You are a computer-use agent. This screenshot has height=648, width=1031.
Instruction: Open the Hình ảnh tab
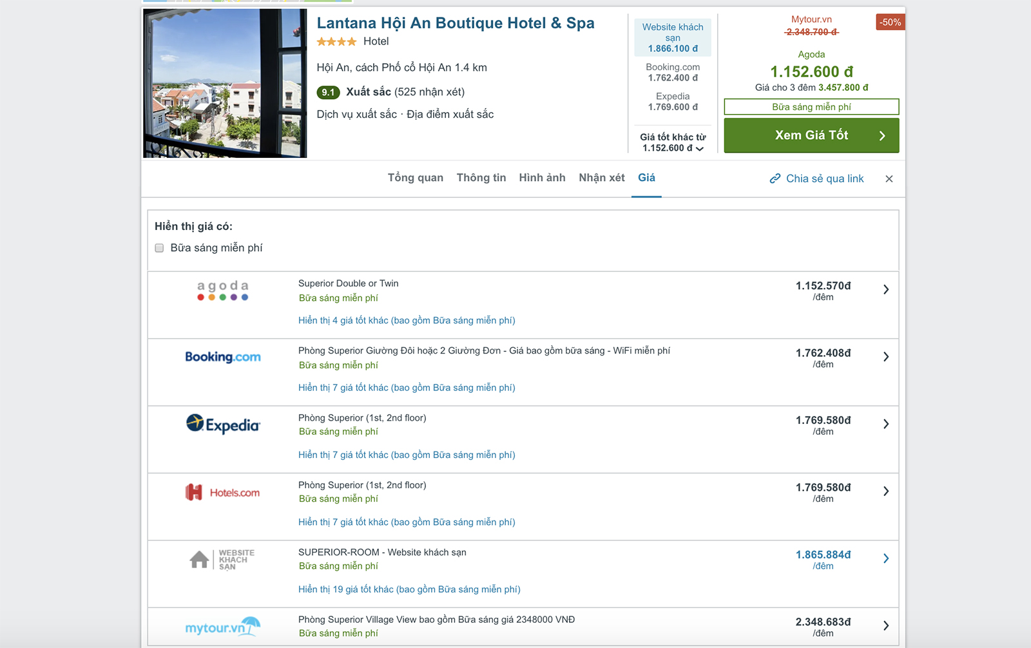[x=542, y=178]
